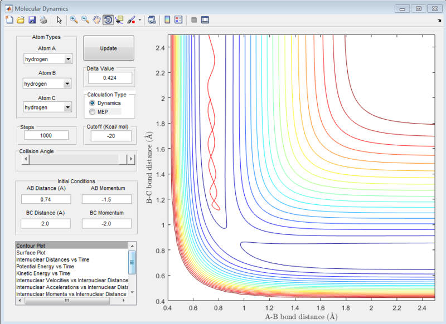Viewport: 446px width, 324px height.
Task: Select the MEP calculation type
Action: [x=93, y=112]
